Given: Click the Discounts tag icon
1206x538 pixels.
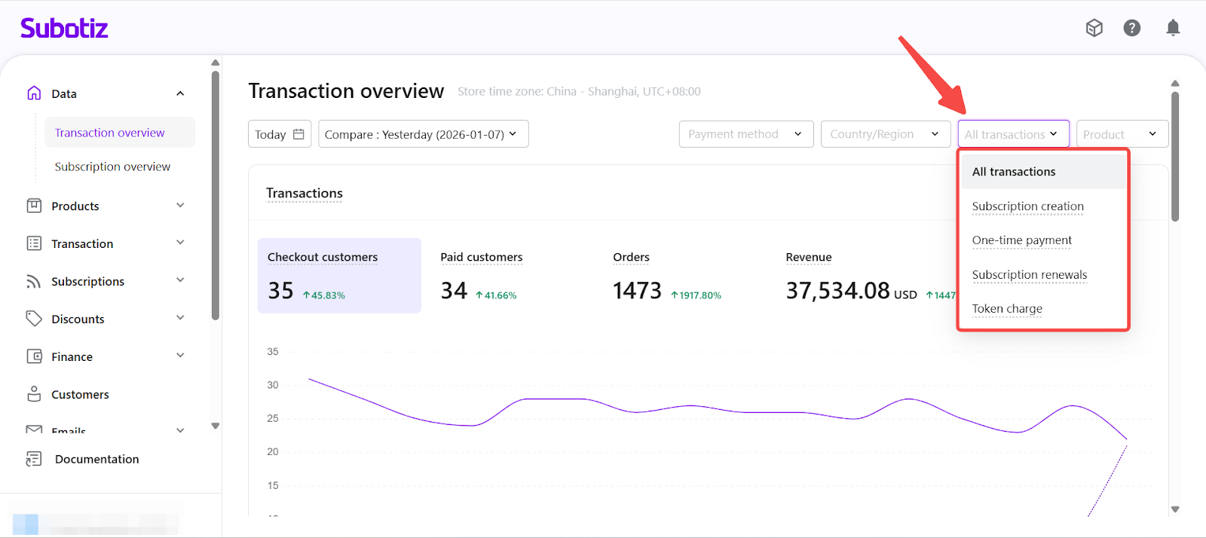Looking at the screenshot, I should pos(34,319).
